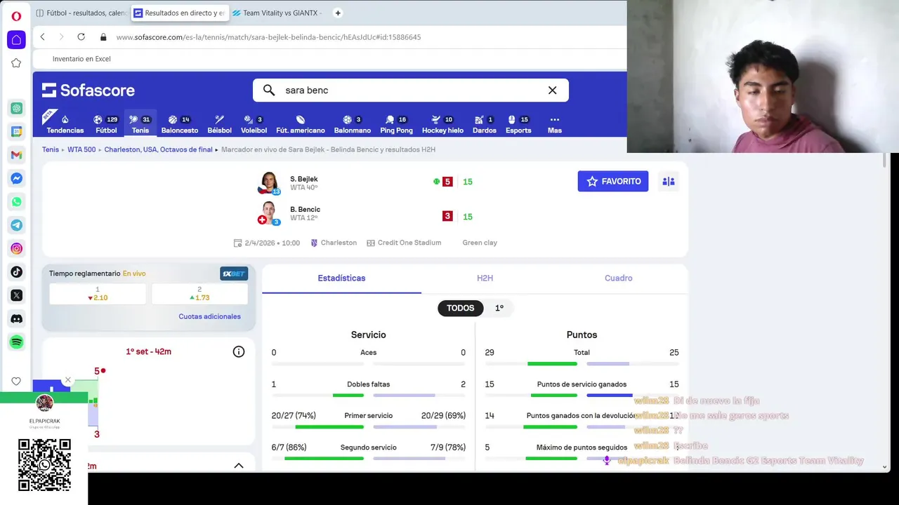Click the Sofascore logo
Screen dimensions: 899x505
88,90
